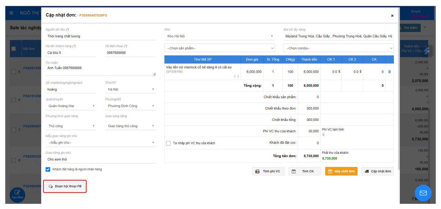Click double chevron icon beside Tìm kiếm
This screenshot has width=441, height=209.
click(x=425, y=27)
